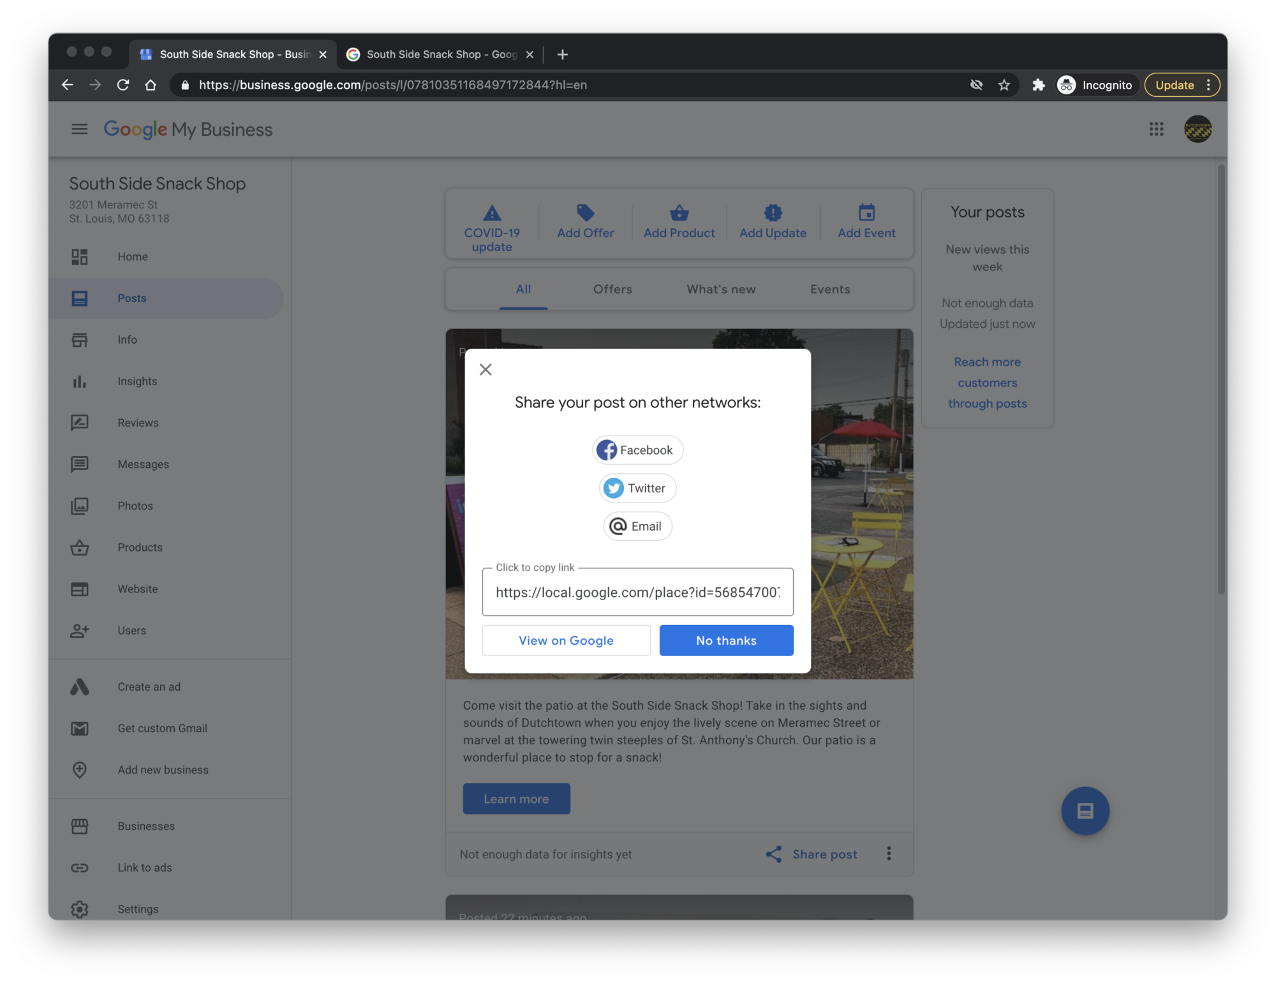Open post three-dot options menu
The image size is (1276, 984).
889,854
